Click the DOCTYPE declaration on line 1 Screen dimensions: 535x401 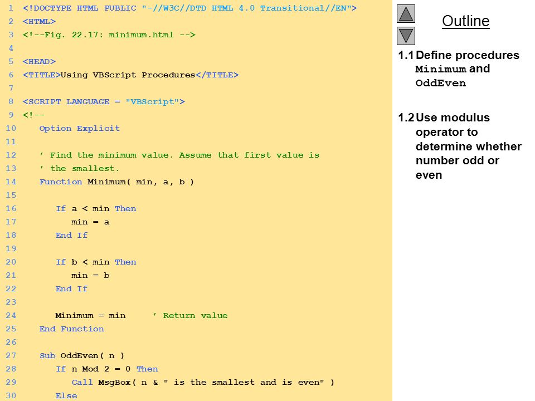click(x=189, y=8)
